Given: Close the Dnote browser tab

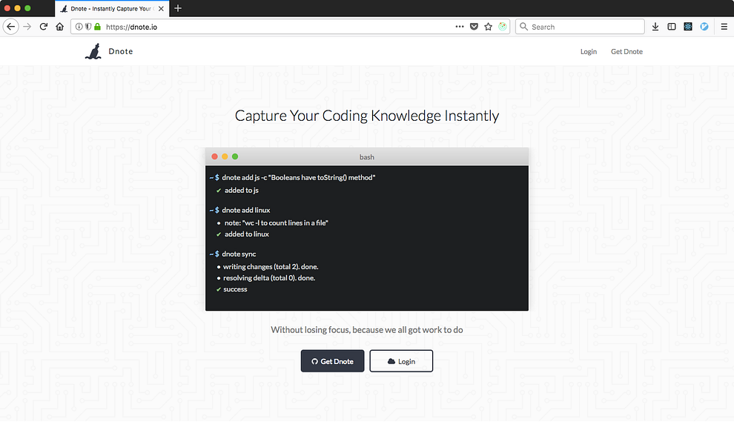Looking at the screenshot, I should coord(161,8).
